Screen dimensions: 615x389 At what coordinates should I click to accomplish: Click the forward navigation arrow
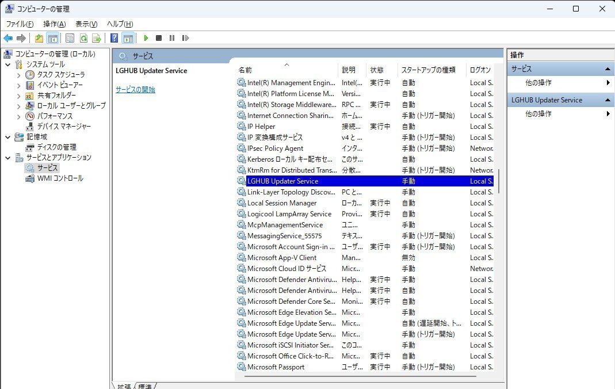pyautogui.click(x=21, y=38)
